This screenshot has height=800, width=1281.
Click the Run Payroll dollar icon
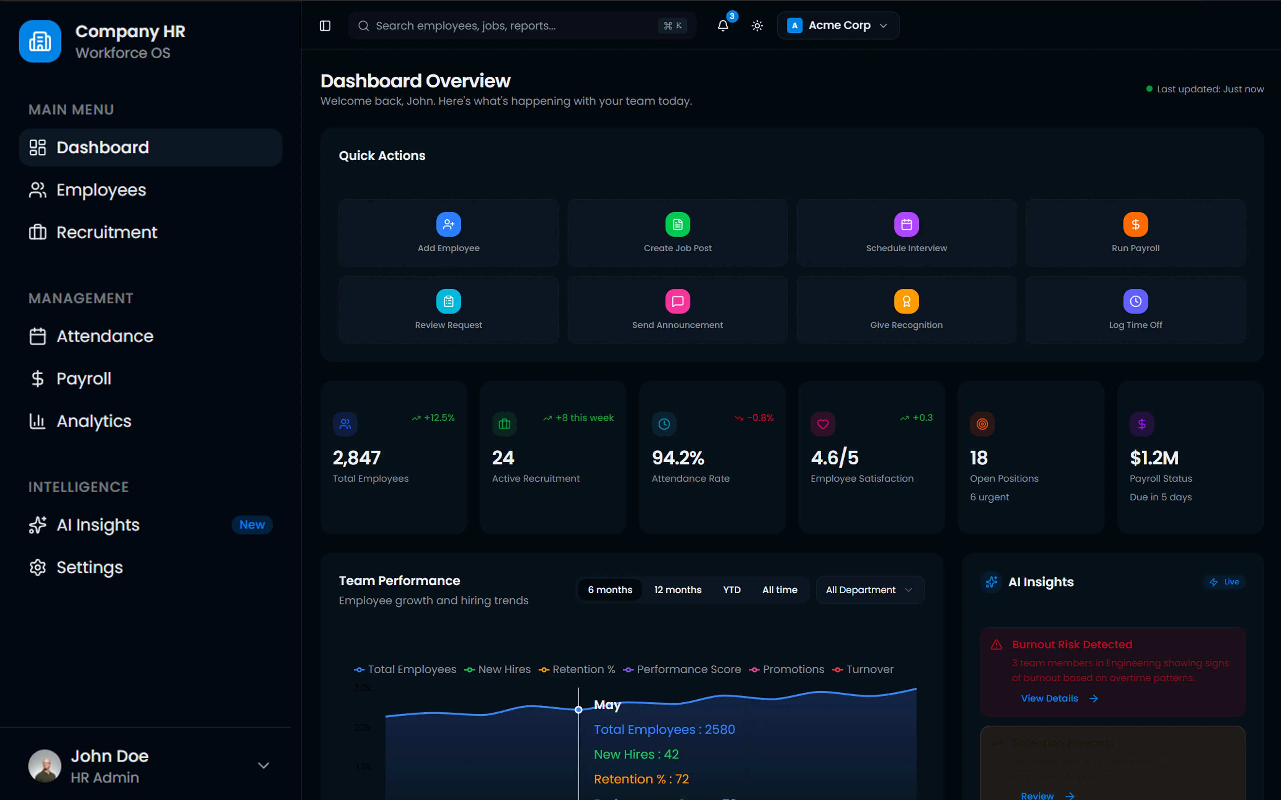pos(1135,224)
